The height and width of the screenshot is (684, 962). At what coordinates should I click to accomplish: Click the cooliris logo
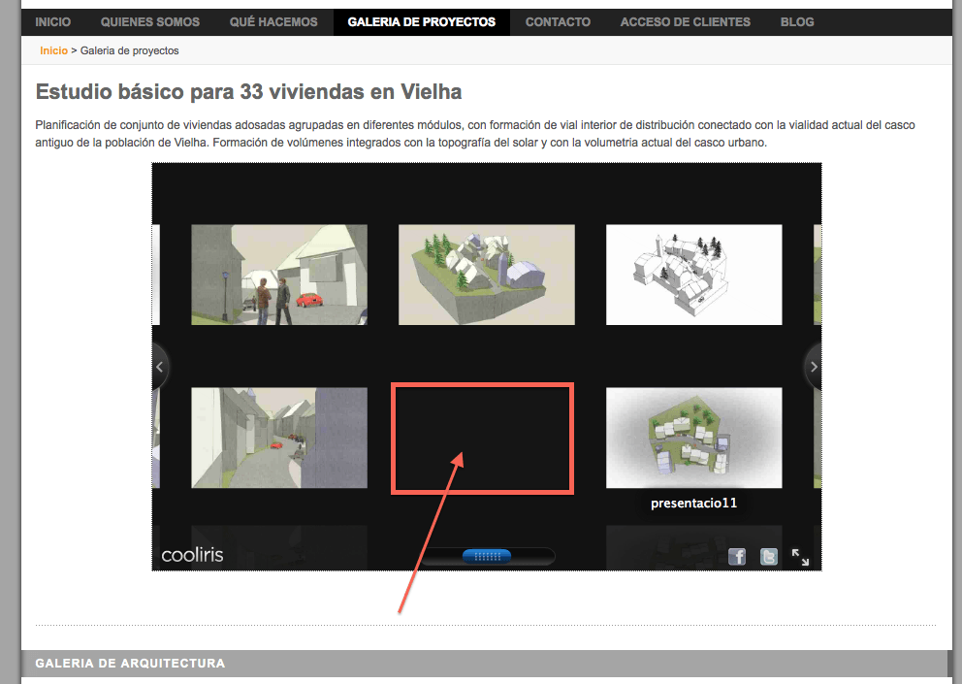pyautogui.click(x=192, y=555)
